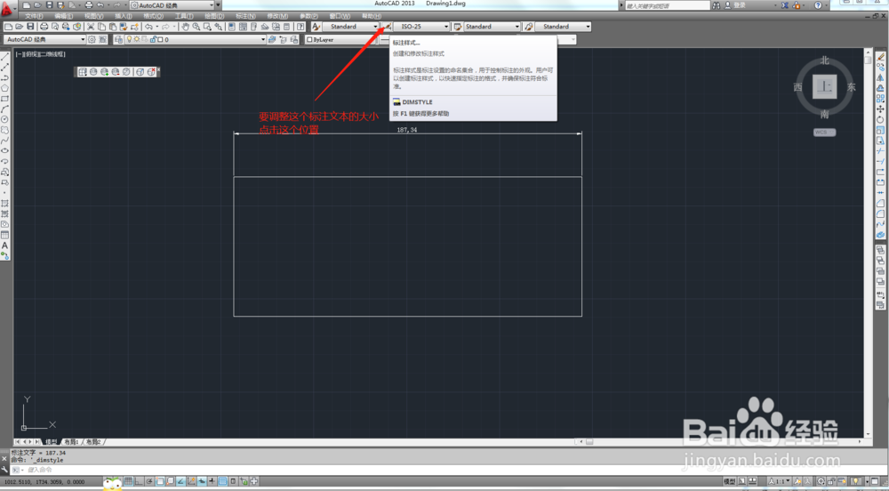
Task: Open the 编辑(E) menu
Action: [x=63, y=16]
